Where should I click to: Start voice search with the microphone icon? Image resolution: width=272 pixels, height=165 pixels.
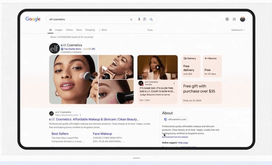(139, 19)
